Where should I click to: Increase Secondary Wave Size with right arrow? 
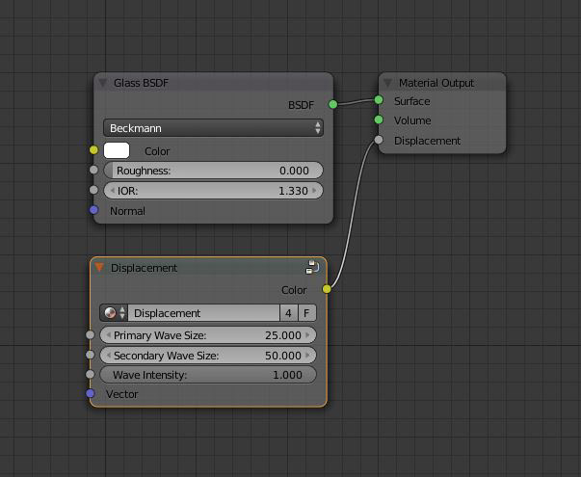[x=307, y=355]
